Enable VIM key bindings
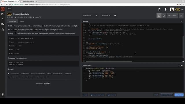 pyautogui.click(x=169, y=16)
